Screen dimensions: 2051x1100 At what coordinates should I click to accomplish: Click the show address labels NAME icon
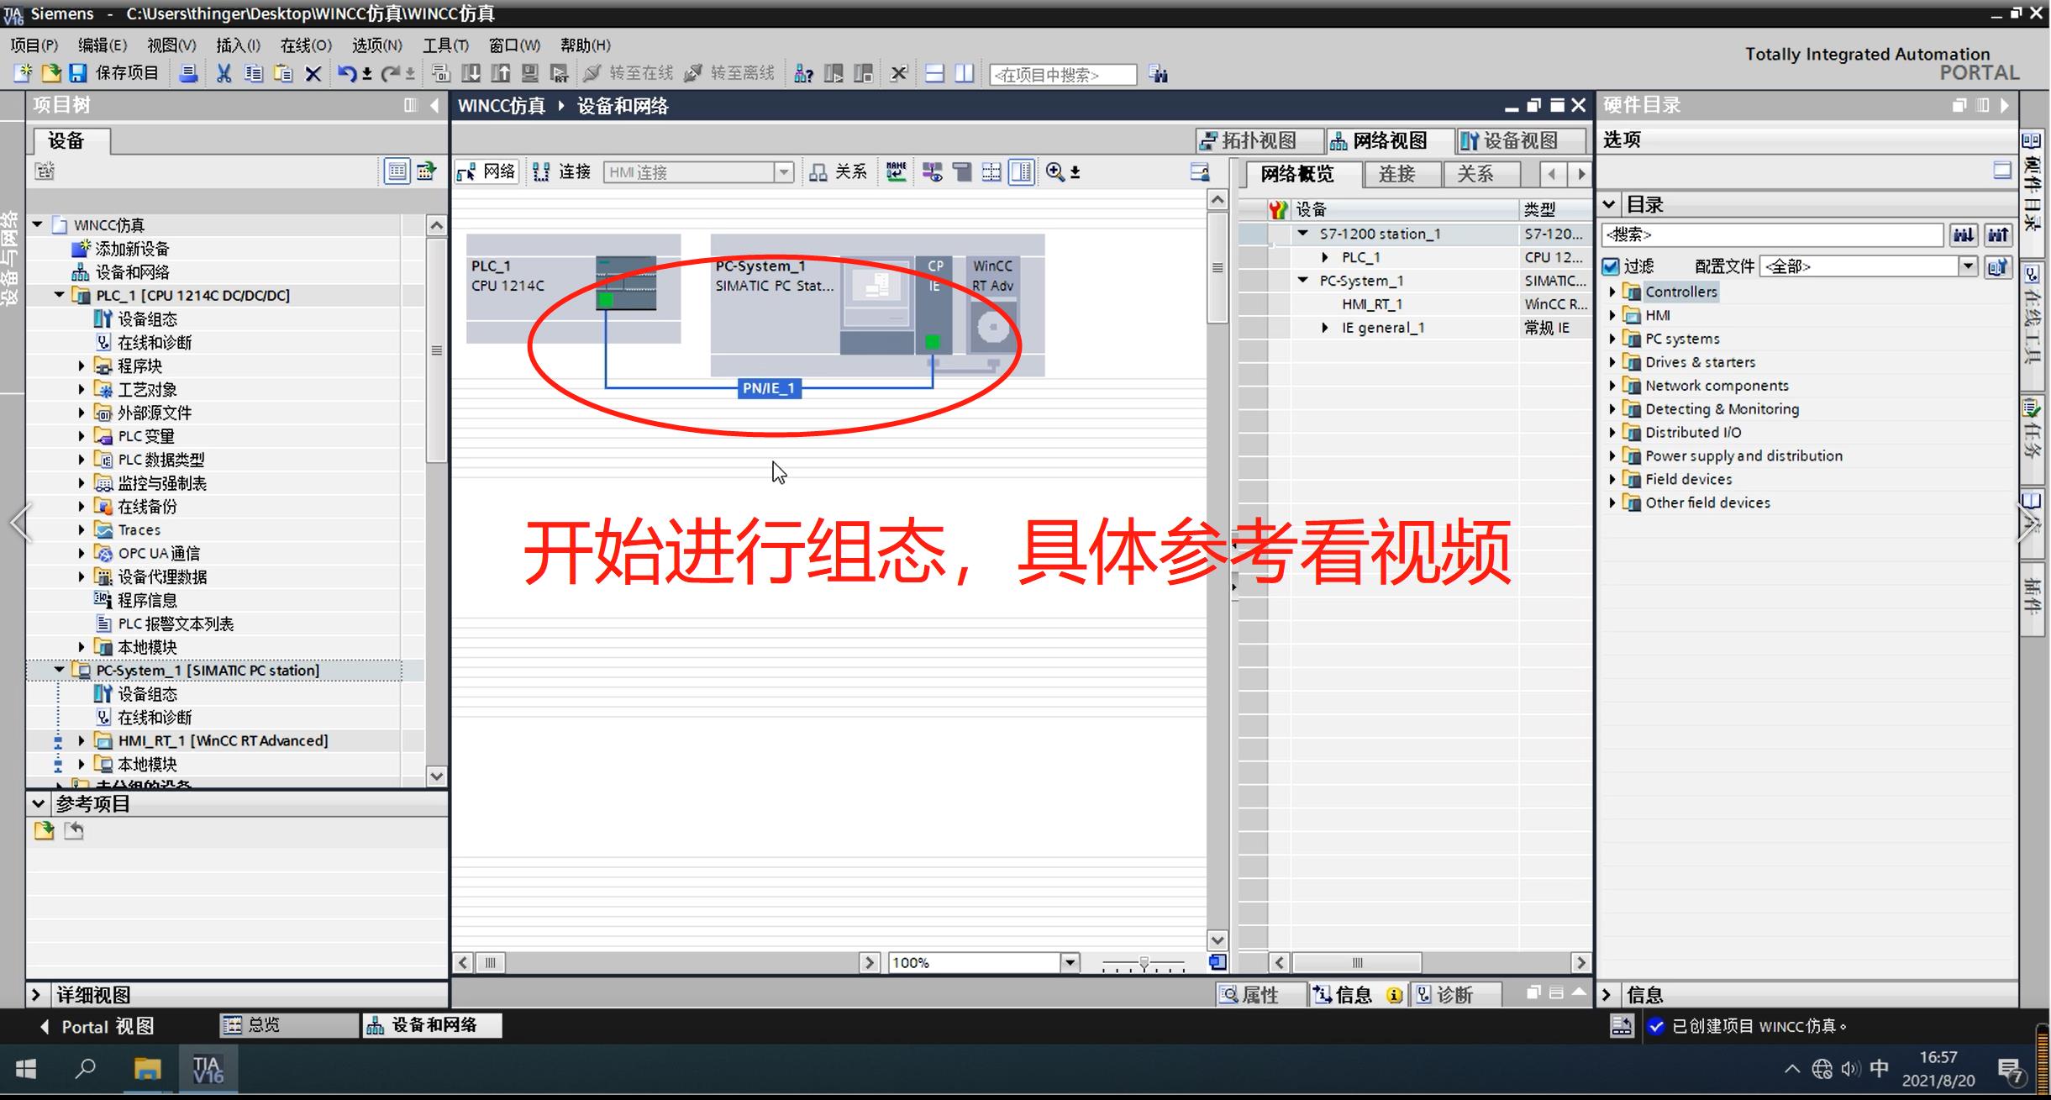tap(897, 172)
